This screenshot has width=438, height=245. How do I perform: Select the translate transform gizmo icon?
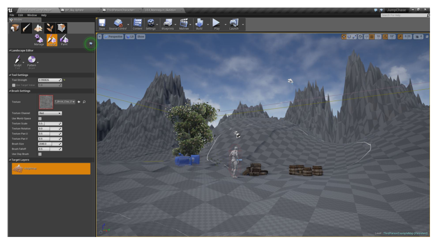click(x=344, y=37)
